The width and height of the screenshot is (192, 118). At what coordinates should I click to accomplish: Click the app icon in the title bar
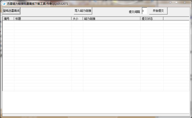4,4
